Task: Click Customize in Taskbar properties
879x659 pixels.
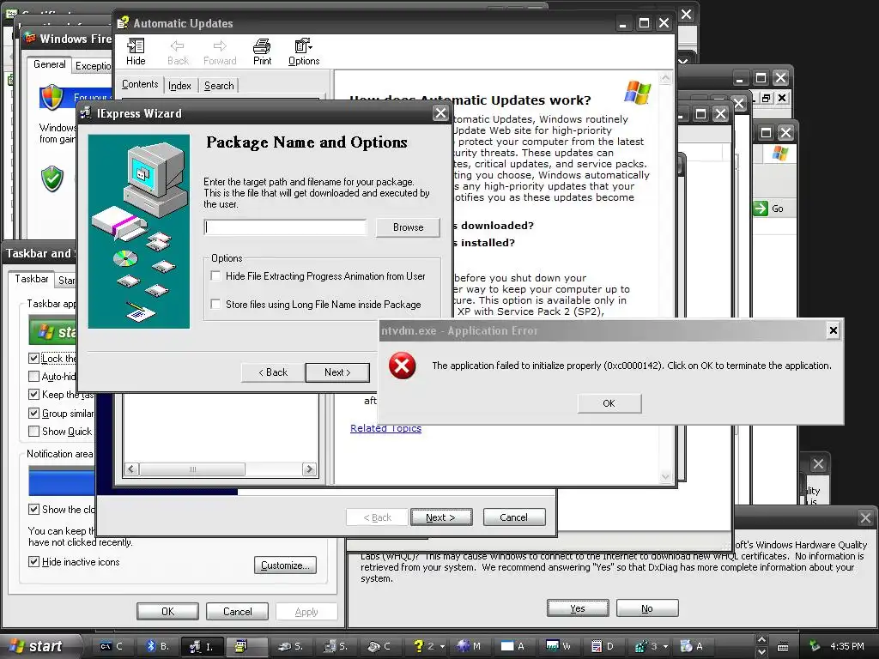Action: click(x=285, y=565)
